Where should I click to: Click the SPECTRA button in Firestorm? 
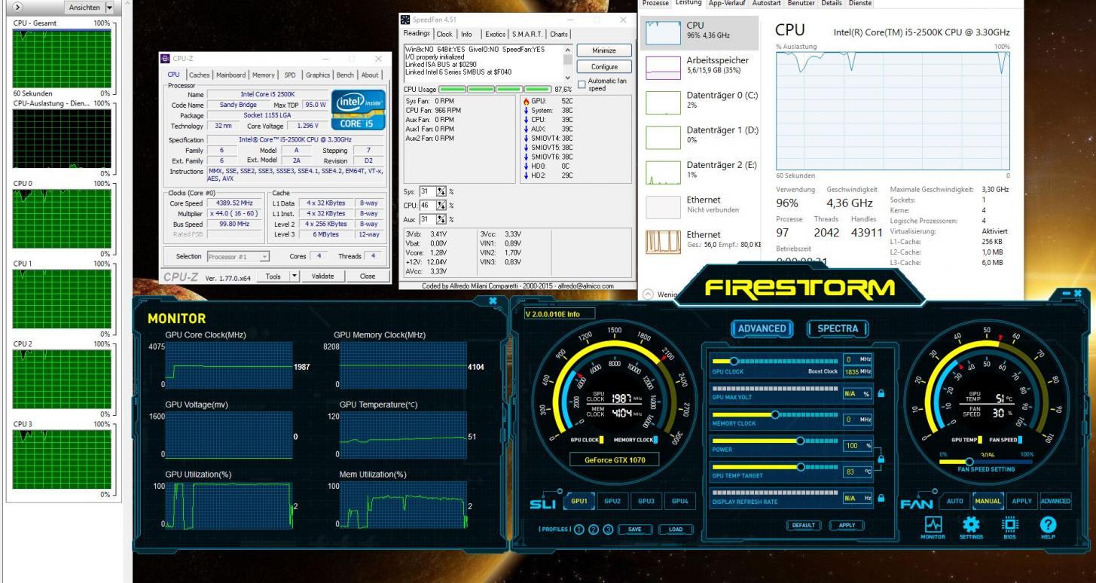pyautogui.click(x=838, y=328)
